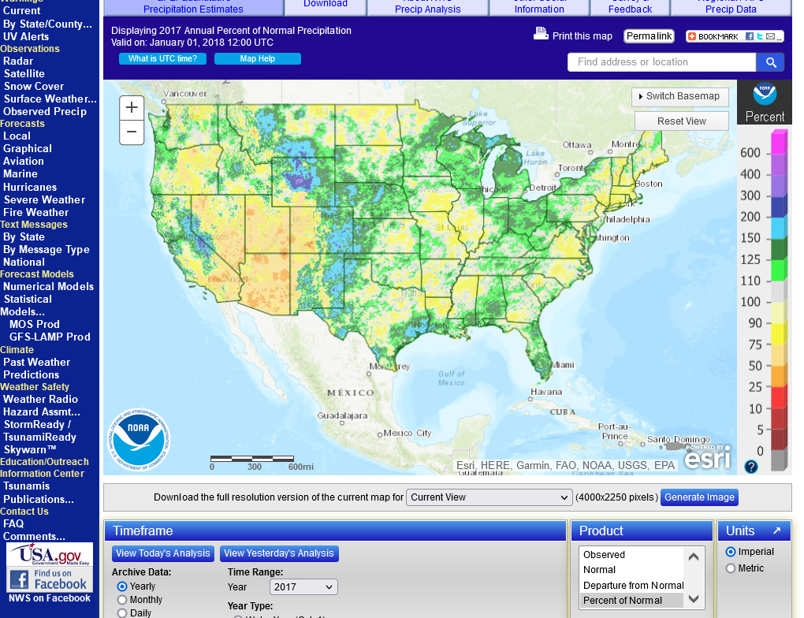Open the Tsunamis sidebar link

pyautogui.click(x=27, y=486)
